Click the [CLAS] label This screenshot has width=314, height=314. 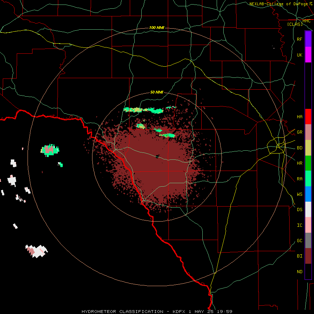click(x=295, y=24)
